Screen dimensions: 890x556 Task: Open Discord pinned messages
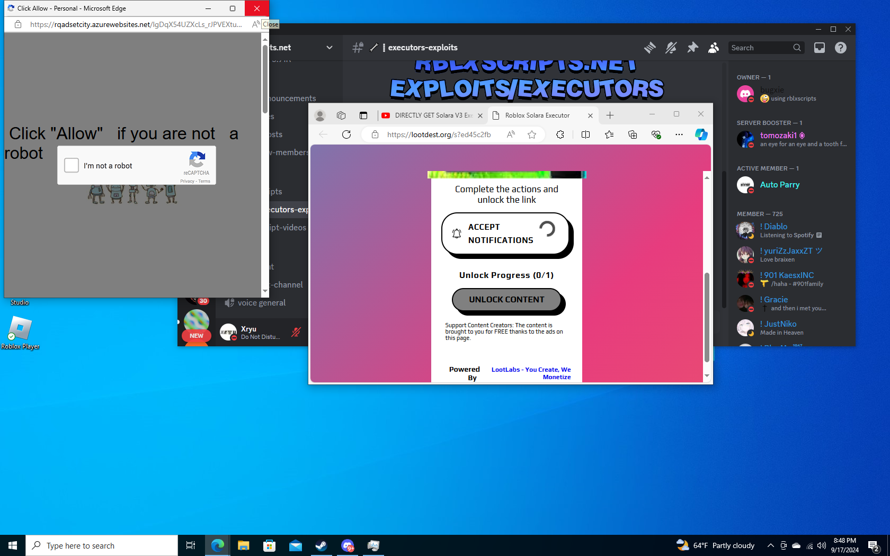(x=692, y=48)
